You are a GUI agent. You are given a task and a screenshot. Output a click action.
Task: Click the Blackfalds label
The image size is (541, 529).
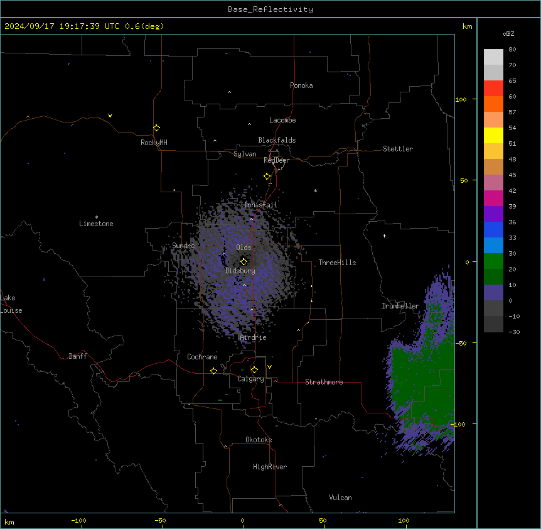tap(277, 140)
